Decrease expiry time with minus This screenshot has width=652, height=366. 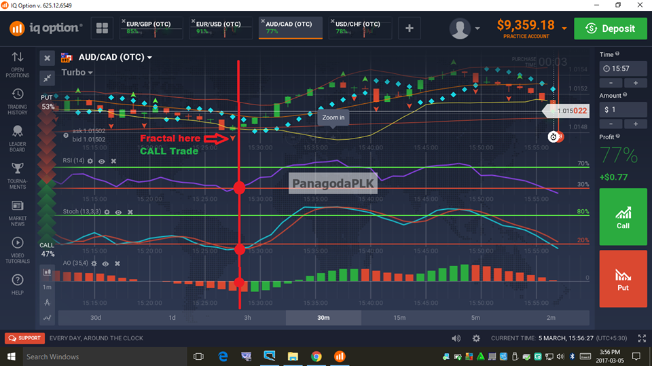[x=611, y=83]
